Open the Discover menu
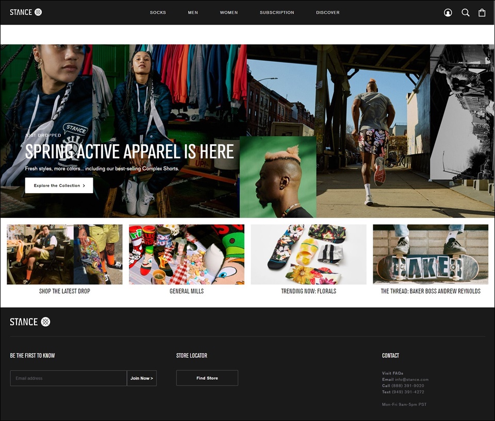This screenshot has width=495, height=421. point(328,12)
